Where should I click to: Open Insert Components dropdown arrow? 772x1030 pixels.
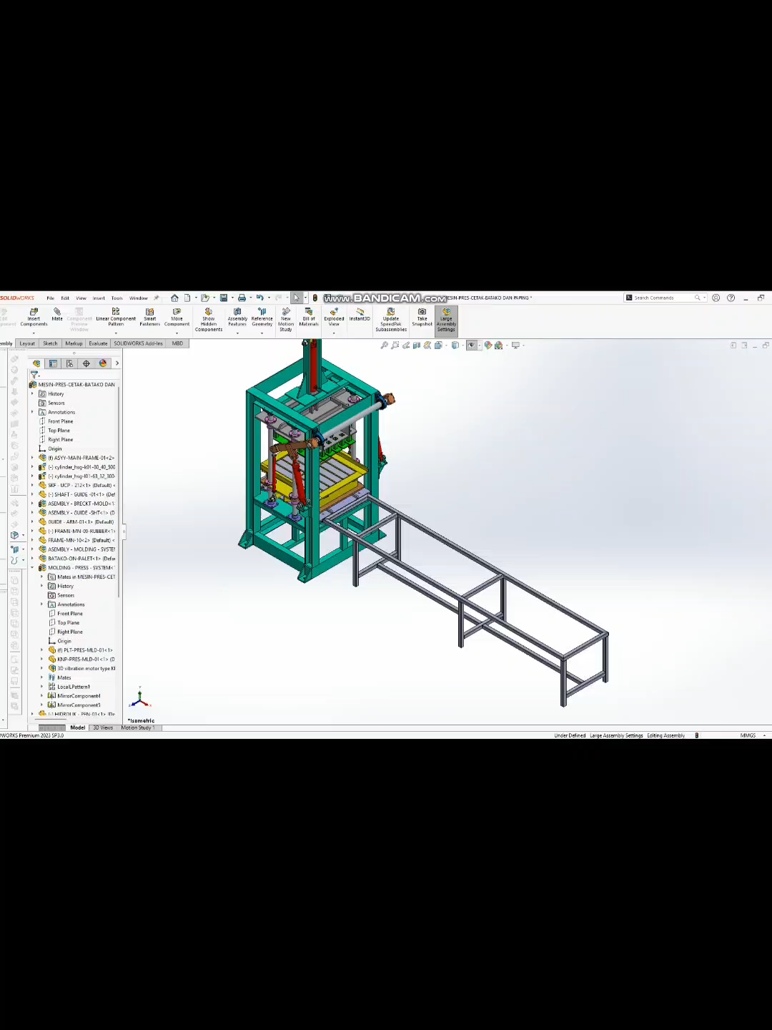34,333
